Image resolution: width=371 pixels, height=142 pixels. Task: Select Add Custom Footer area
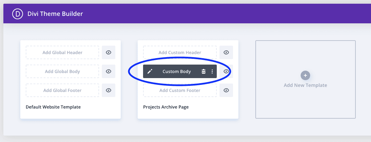coord(180,90)
